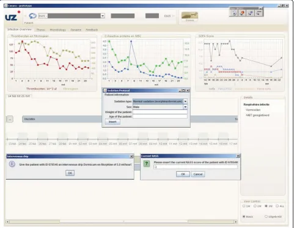
Task: Click Cancel in the Current RASS dialog
Action: click(198, 174)
